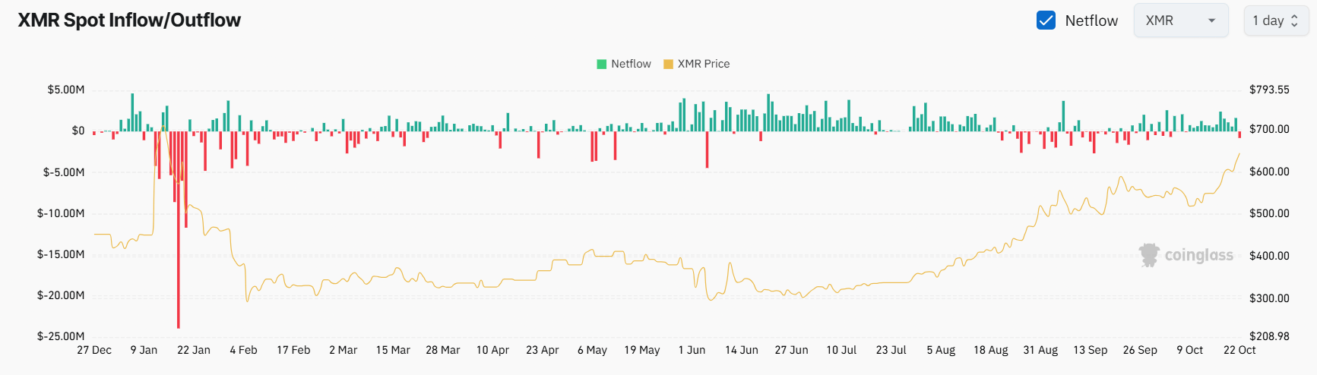The width and height of the screenshot is (1317, 375).
Task: Click the 27 Dec date label
Action: pos(94,350)
